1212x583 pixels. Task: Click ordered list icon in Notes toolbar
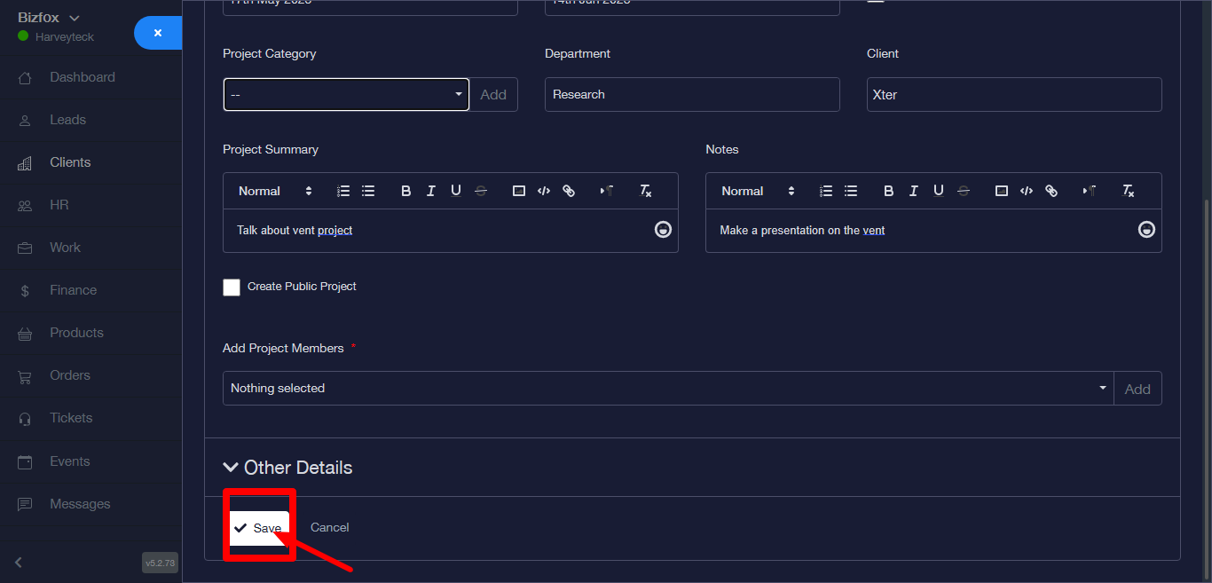(x=825, y=191)
